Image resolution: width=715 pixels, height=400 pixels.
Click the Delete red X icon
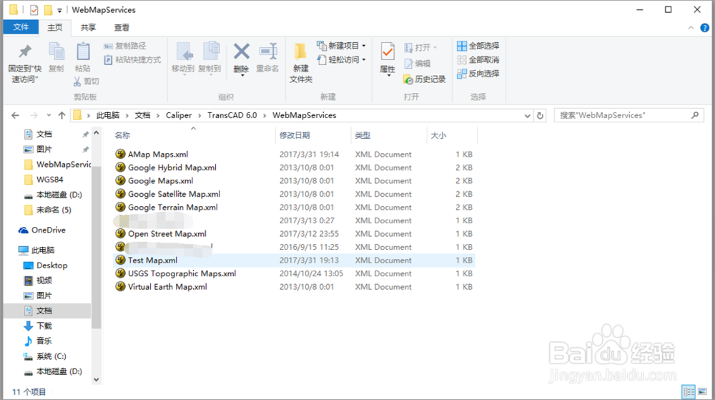point(241,51)
